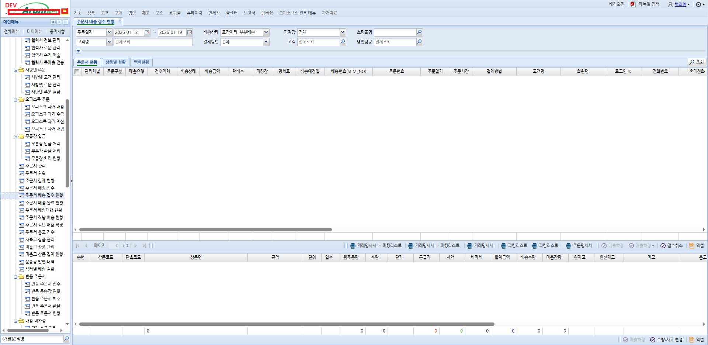Click the 수량/사유 변경 button
708x345 pixels.
(x=666, y=340)
